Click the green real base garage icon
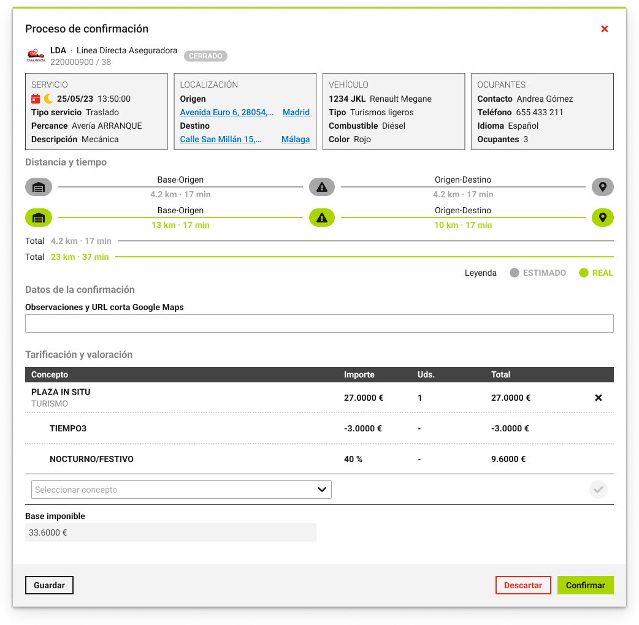The image size is (639, 625). (x=39, y=218)
